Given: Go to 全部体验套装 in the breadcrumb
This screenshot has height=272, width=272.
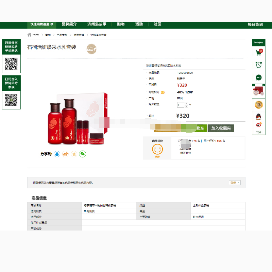Looking at the screenshot, I should click(x=98, y=35).
